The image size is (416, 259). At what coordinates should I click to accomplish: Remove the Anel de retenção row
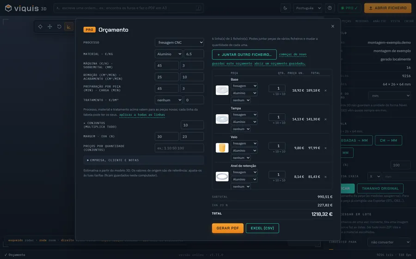click(x=325, y=177)
